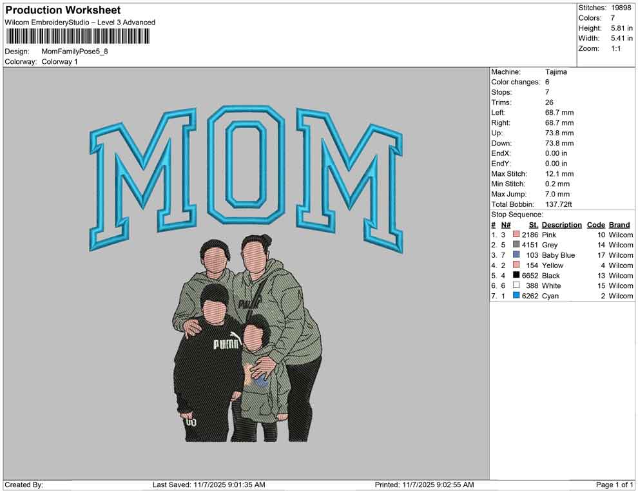
Task: Select the Baby Blue color swatch
Action: click(x=516, y=255)
